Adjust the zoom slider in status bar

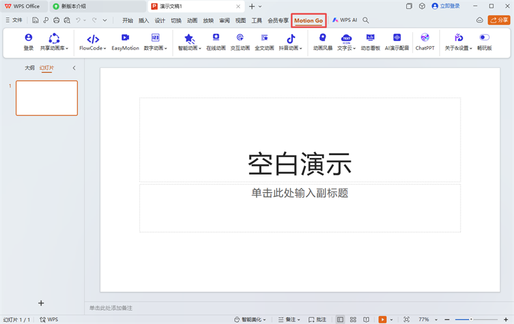coord(471,319)
